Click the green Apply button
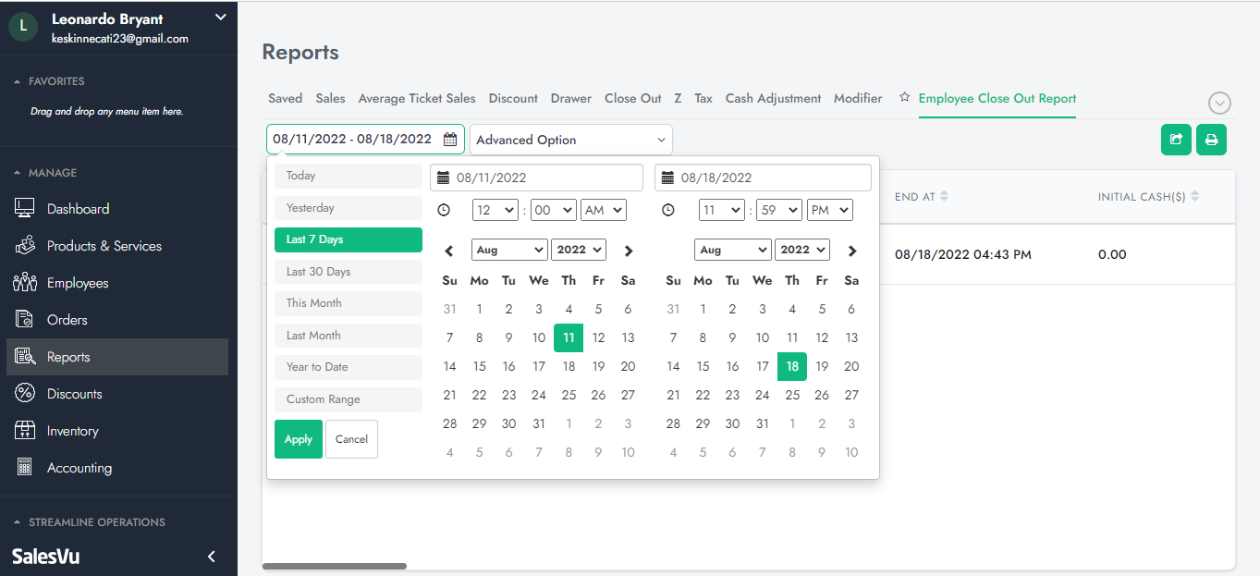Image resolution: width=1260 pixels, height=576 pixels. point(298,439)
